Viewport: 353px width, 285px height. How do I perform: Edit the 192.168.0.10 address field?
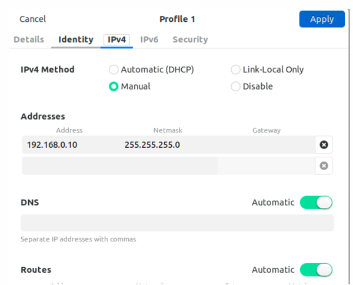point(71,145)
